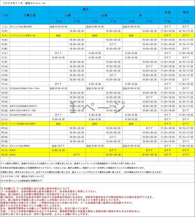
Task: Select the 選手 group header
Action: pos(86,9)
